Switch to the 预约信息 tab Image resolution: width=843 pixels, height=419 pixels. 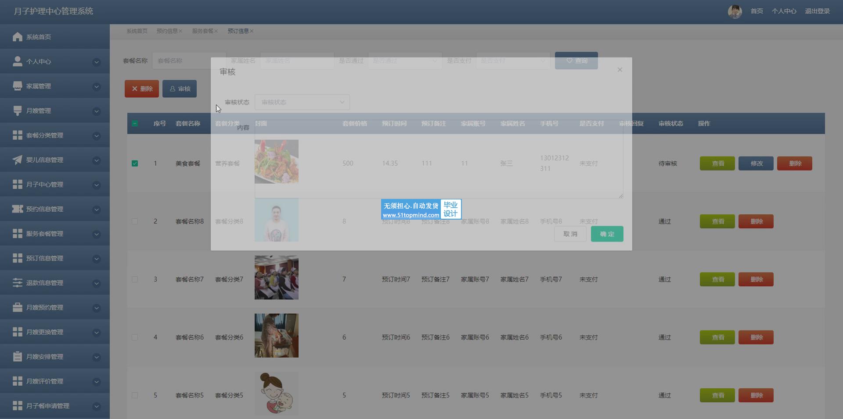[167, 31]
